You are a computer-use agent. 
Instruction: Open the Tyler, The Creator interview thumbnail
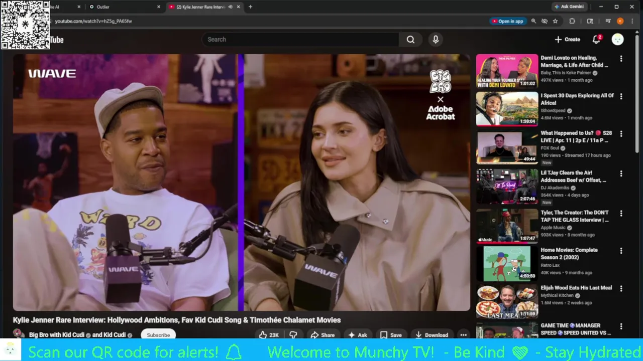pyautogui.click(x=507, y=226)
